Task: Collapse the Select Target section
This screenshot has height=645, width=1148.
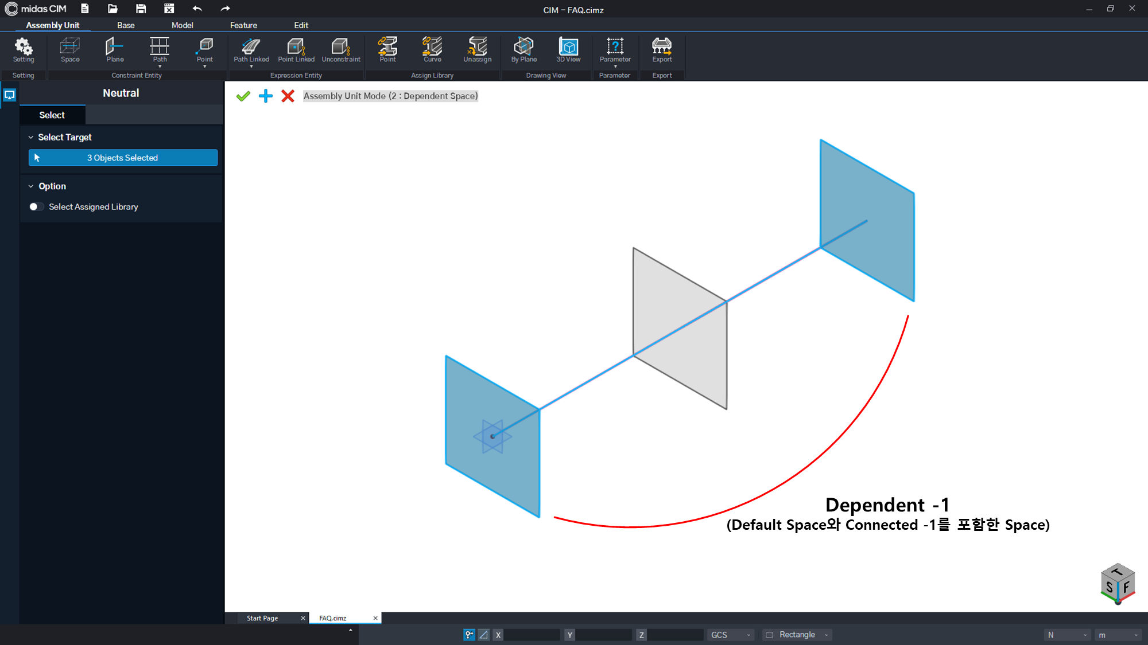Action: (31, 138)
